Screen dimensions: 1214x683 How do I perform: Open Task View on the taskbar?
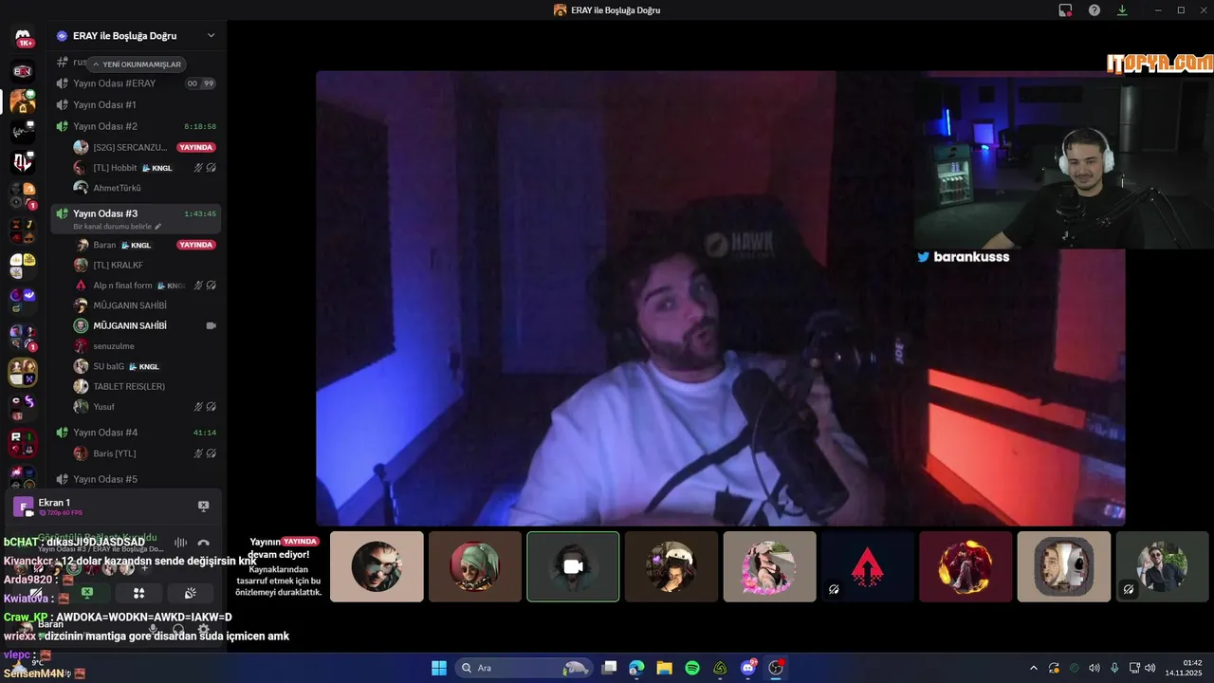tap(610, 668)
